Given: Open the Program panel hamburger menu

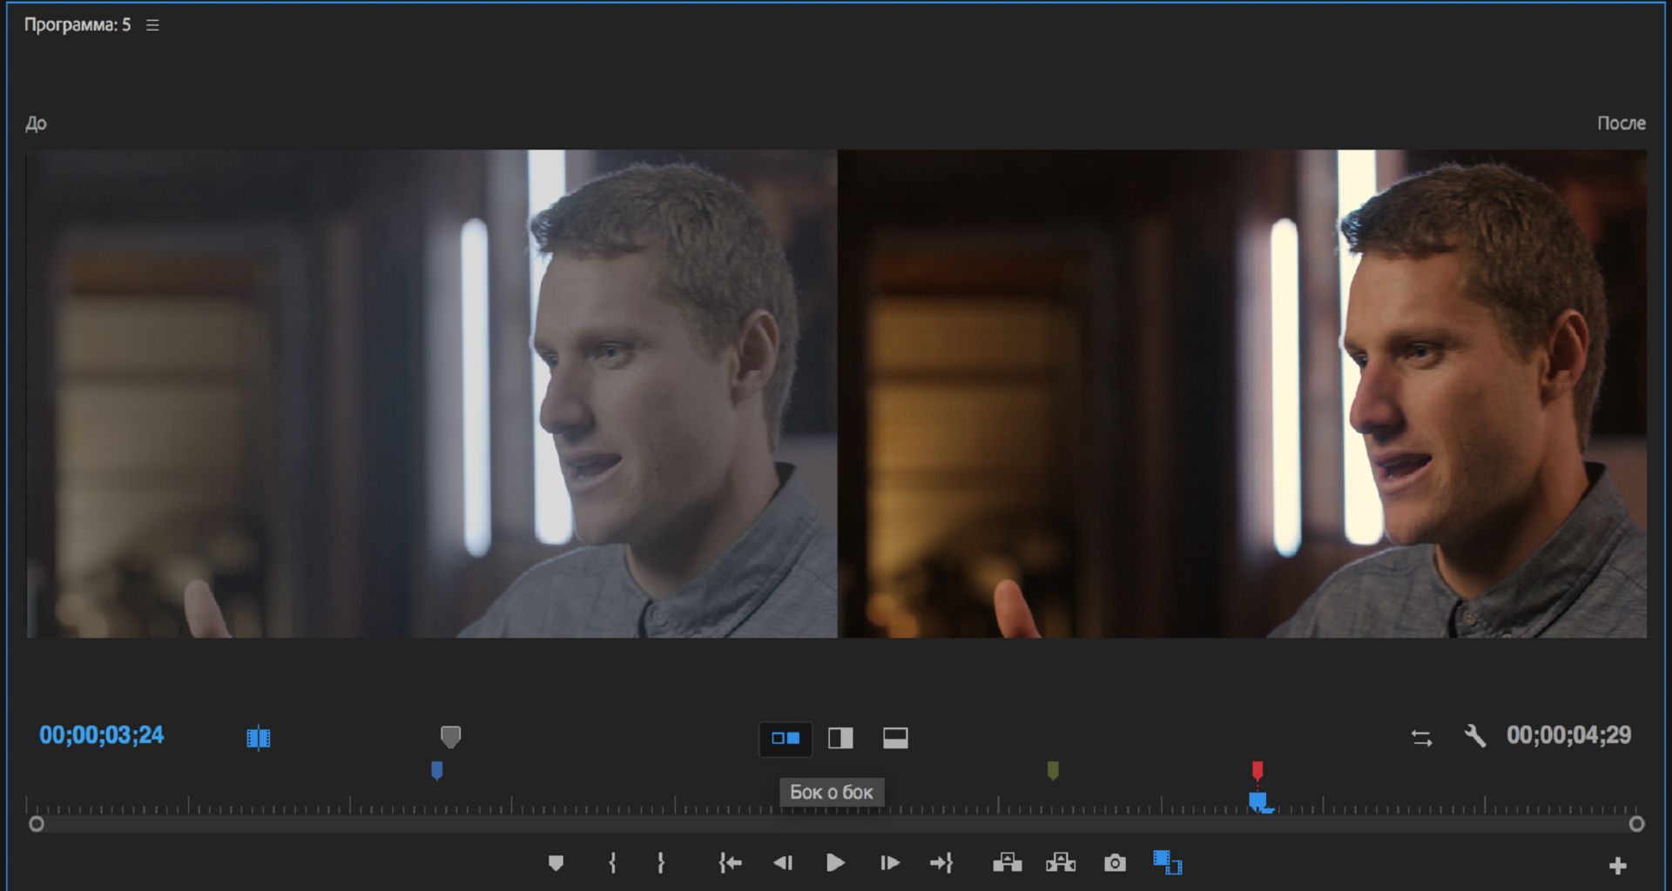Looking at the screenshot, I should coord(152,25).
